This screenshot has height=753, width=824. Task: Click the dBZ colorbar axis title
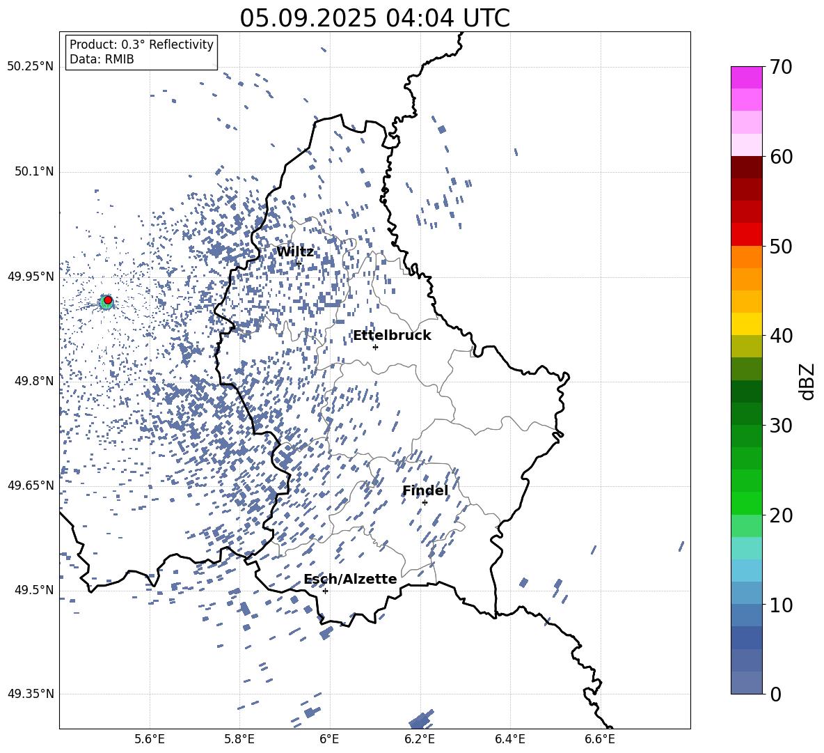pyautogui.click(x=808, y=381)
